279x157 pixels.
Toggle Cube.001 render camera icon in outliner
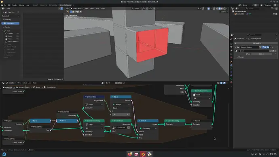[276, 14]
